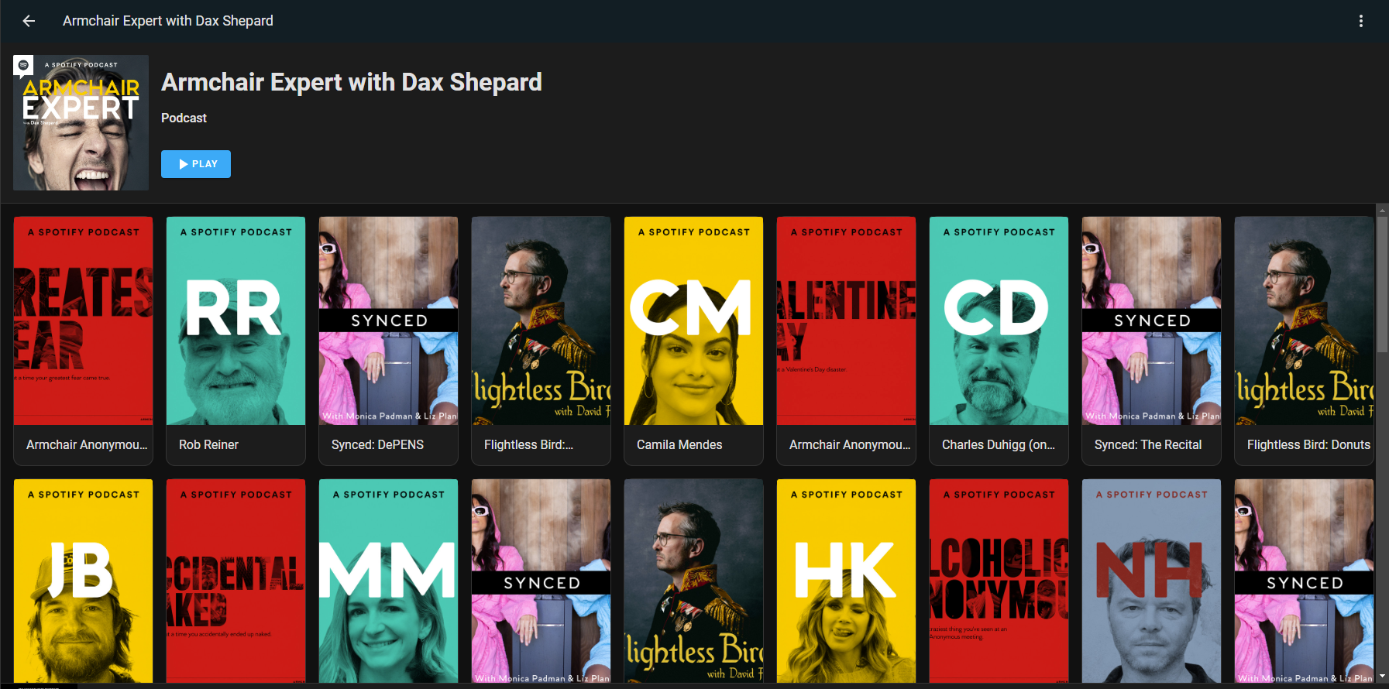The image size is (1389, 689).
Task: Select the "Synced: The Recital" title
Action: [x=1148, y=444]
